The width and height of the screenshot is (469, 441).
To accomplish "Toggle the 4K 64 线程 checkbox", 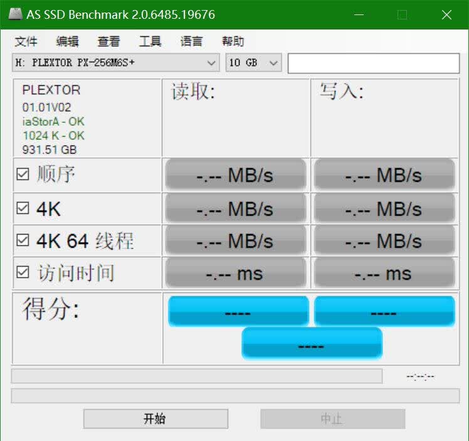I will (x=23, y=240).
